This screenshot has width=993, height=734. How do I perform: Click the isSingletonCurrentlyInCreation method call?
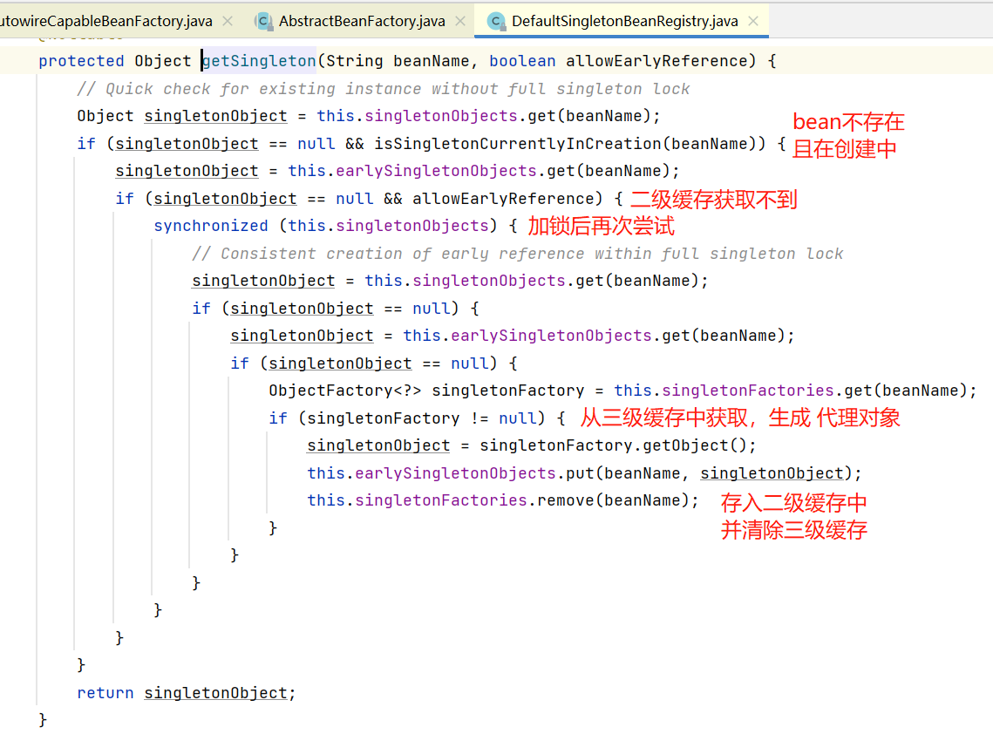(484, 144)
